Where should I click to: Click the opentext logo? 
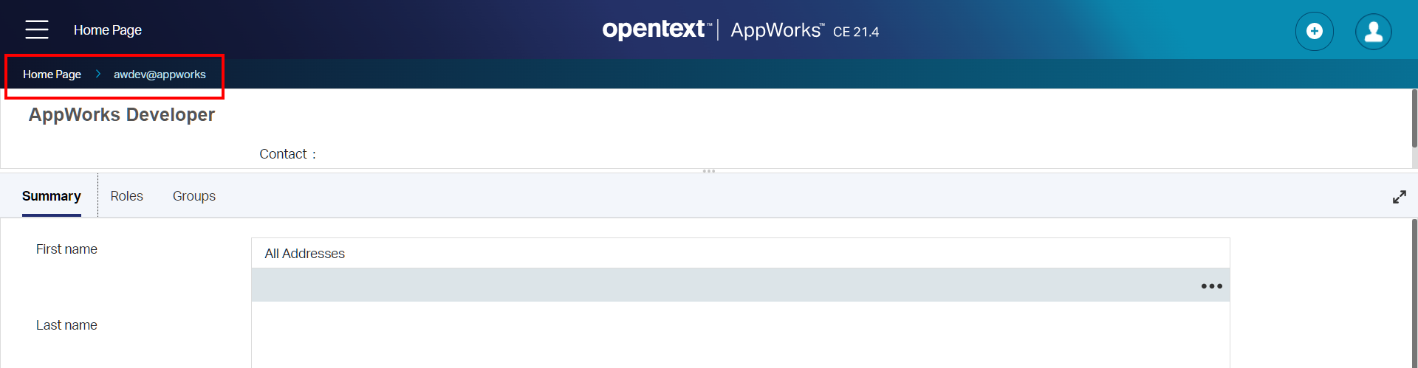(654, 29)
